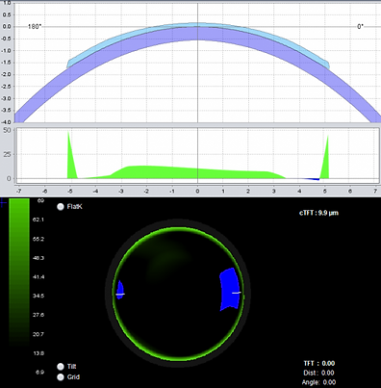This screenshot has height=388, width=381.
Task: Click the purple cornea band at center
Action: [x=197, y=34]
